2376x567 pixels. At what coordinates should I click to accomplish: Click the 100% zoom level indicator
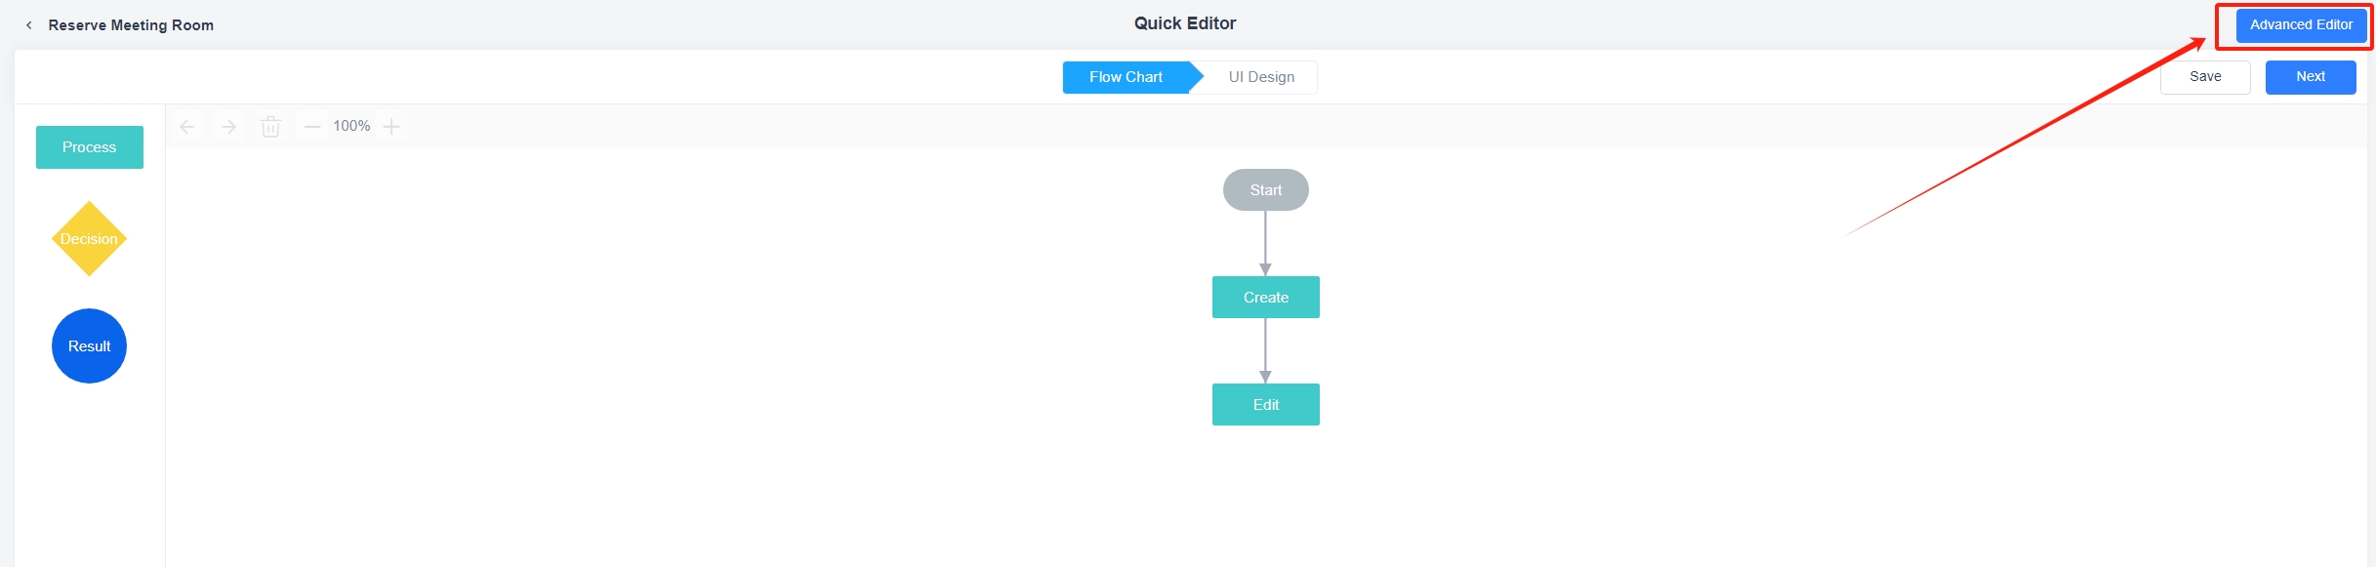(x=351, y=127)
